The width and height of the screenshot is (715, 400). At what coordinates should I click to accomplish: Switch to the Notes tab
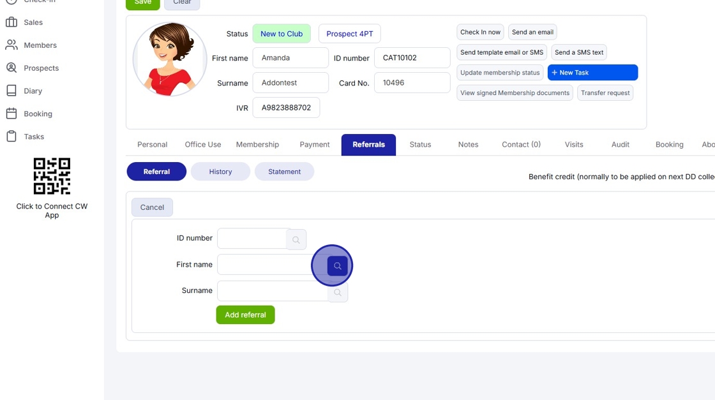tap(469, 144)
